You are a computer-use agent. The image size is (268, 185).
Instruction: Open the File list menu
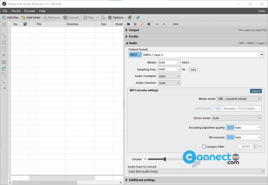tap(15, 11)
